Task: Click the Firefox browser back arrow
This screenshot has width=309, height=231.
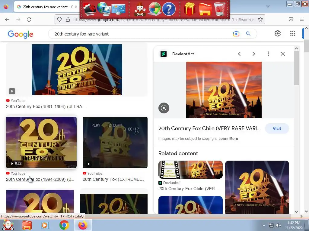Action: click(7, 20)
